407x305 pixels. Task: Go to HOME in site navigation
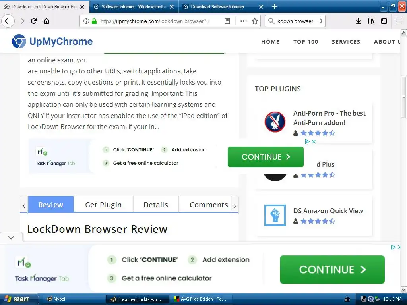tap(270, 42)
